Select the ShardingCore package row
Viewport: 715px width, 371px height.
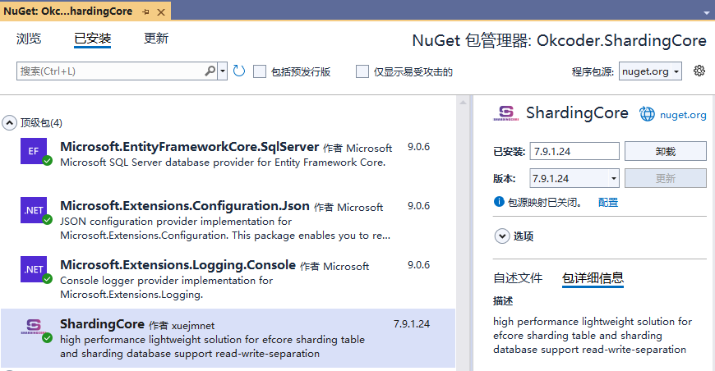(228, 338)
